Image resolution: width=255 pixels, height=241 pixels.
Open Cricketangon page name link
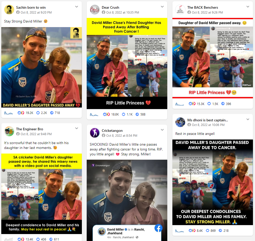112,131
